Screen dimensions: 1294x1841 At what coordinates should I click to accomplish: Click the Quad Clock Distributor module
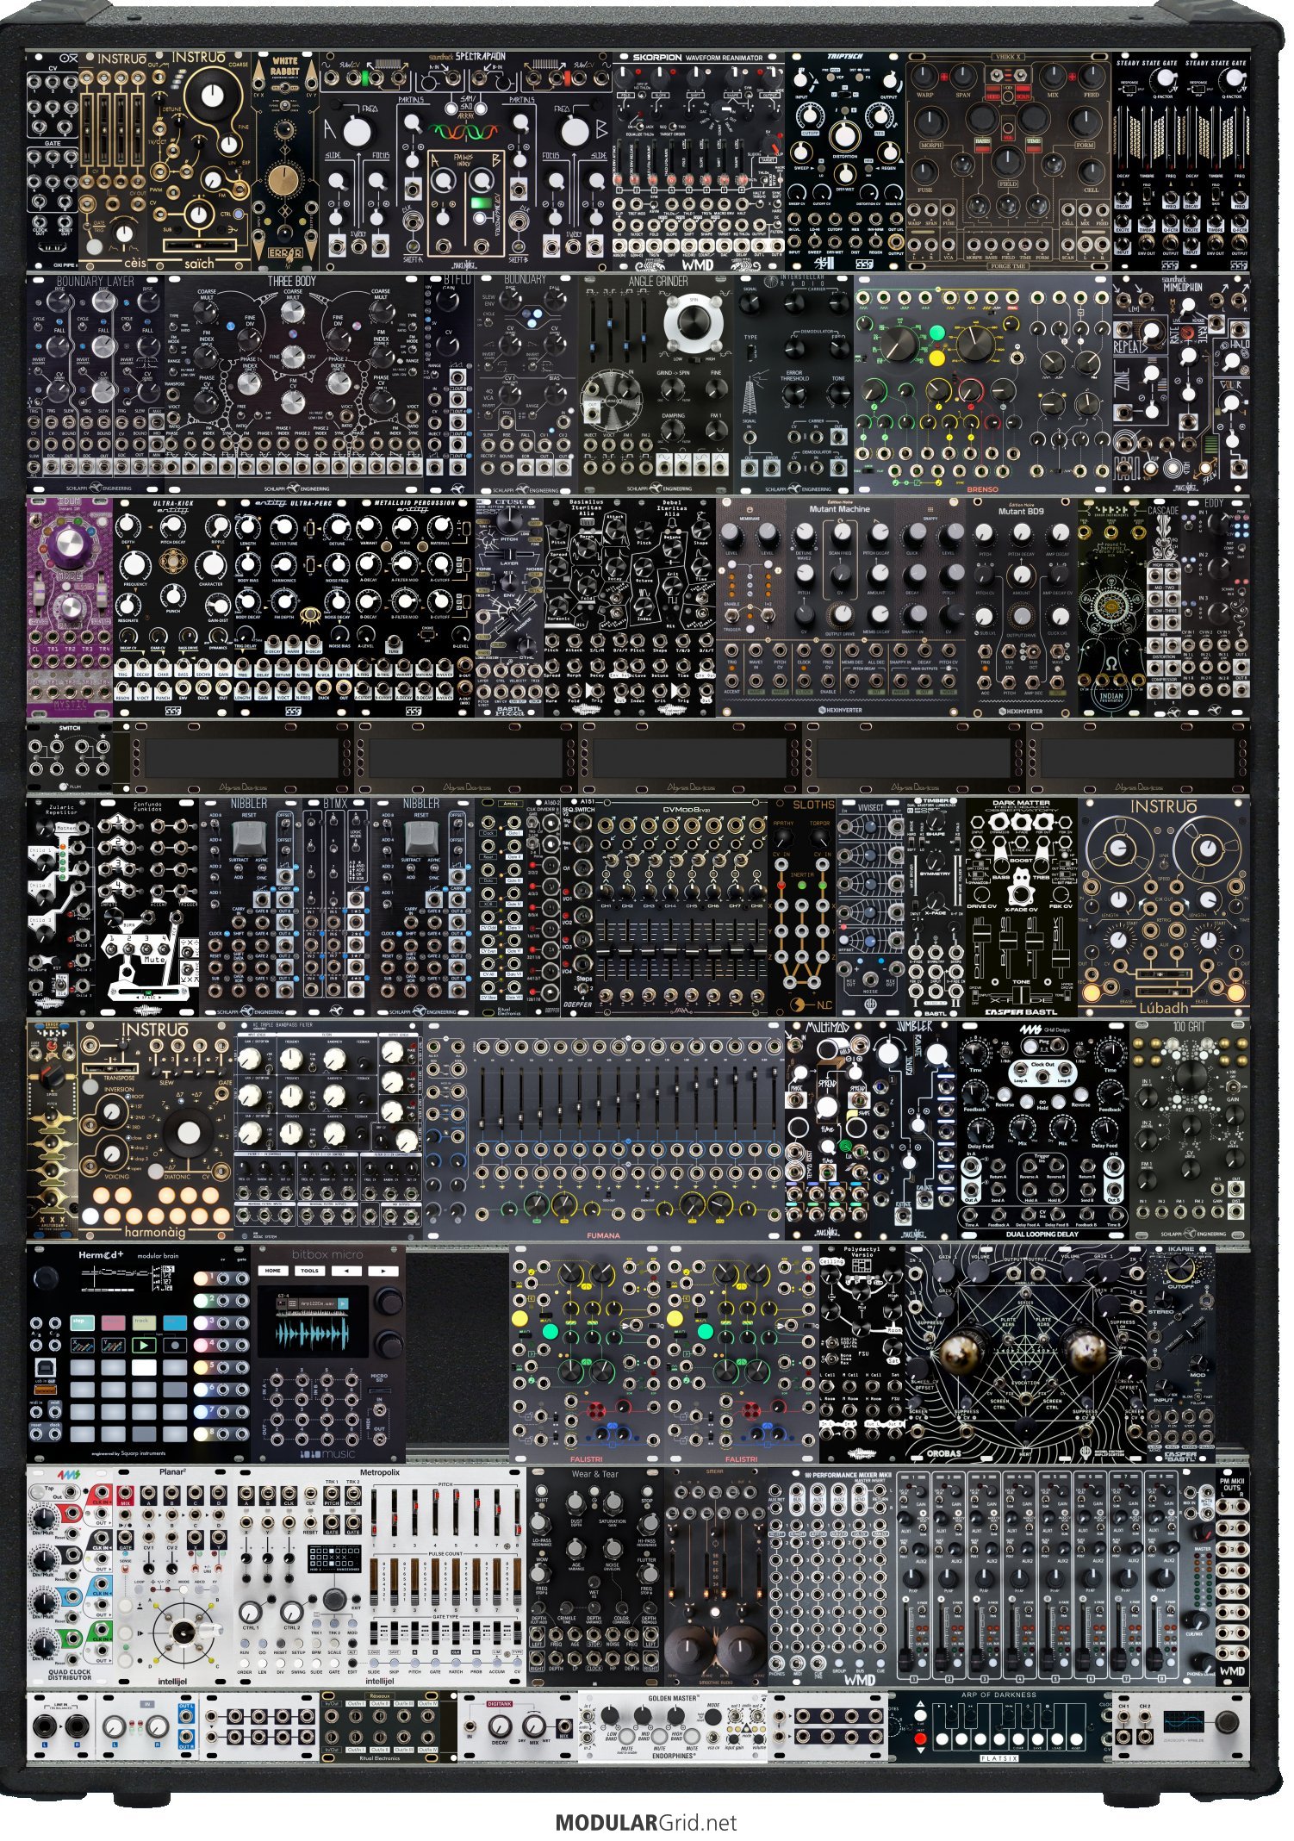(x=70, y=1577)
